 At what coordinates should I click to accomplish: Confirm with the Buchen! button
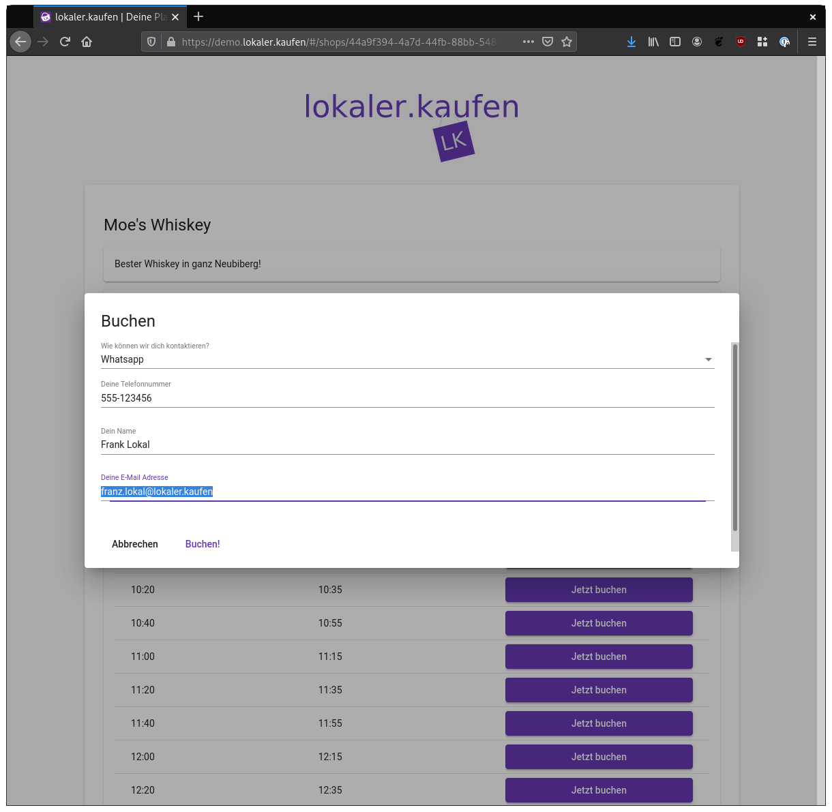203,544
